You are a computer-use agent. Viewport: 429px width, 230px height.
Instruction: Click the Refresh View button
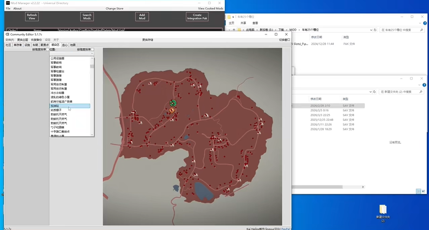click(32, 17)
